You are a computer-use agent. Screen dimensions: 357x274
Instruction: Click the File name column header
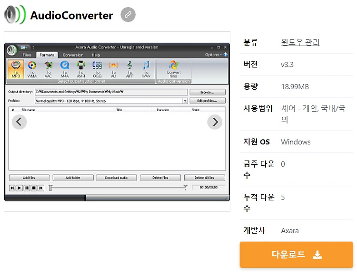coord(28,110)
